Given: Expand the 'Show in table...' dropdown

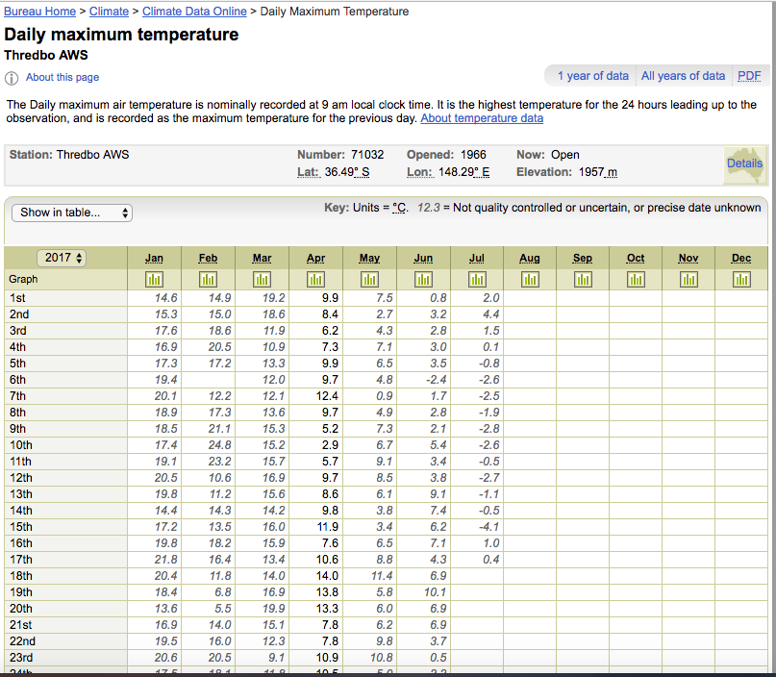Looking at the screenshot, I should point(72,213).
